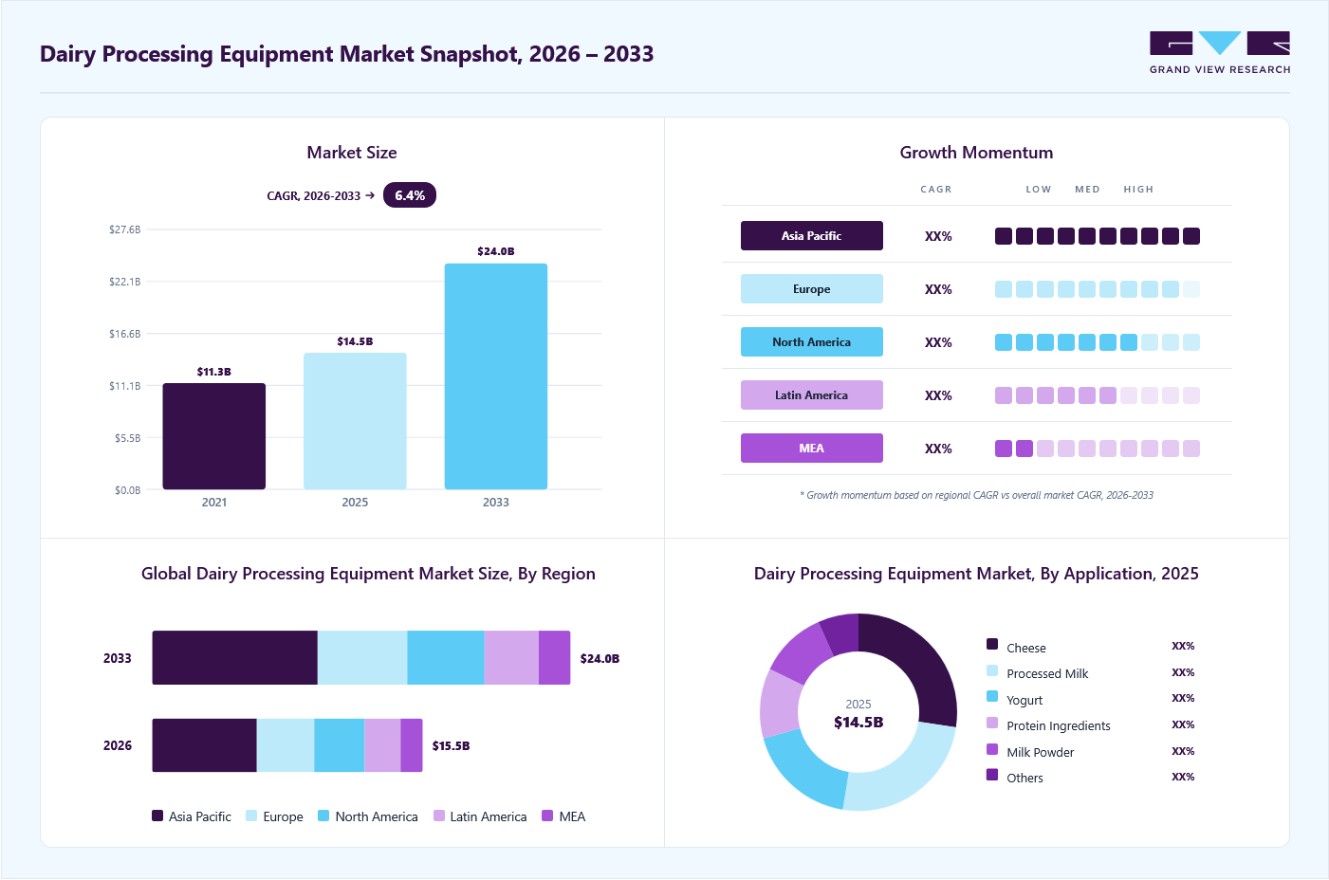The width and height of the screenshot is (1329, 880).
Task: Click North America legend swatch in region chart
Action: point(323,816)
